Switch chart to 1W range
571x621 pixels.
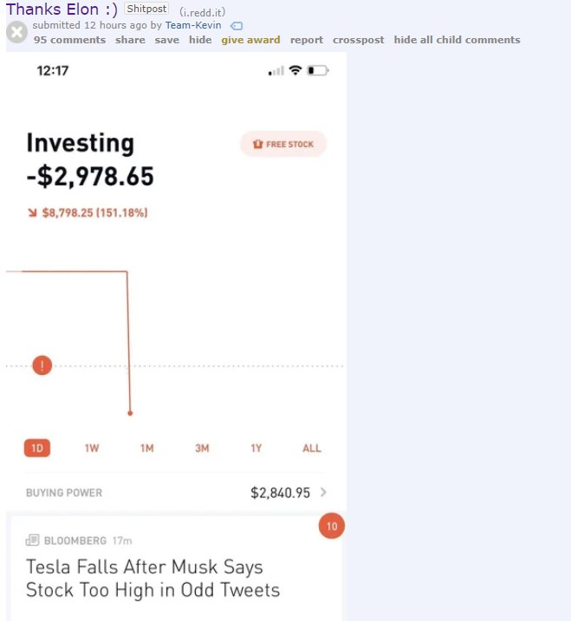[92, 448]
